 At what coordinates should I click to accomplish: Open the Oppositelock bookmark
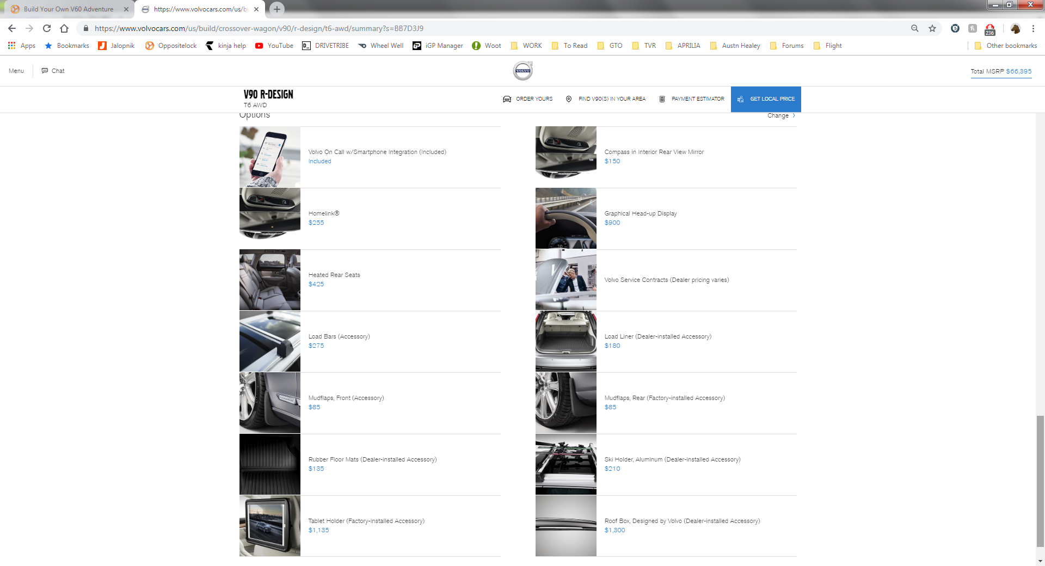171,46
